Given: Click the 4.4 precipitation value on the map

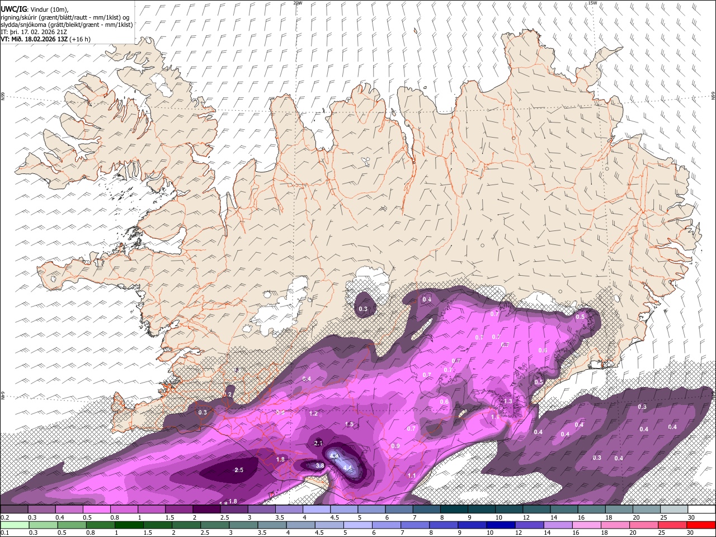Looking at the screenshot, I should pyautogui.click(x=347, y=468).
